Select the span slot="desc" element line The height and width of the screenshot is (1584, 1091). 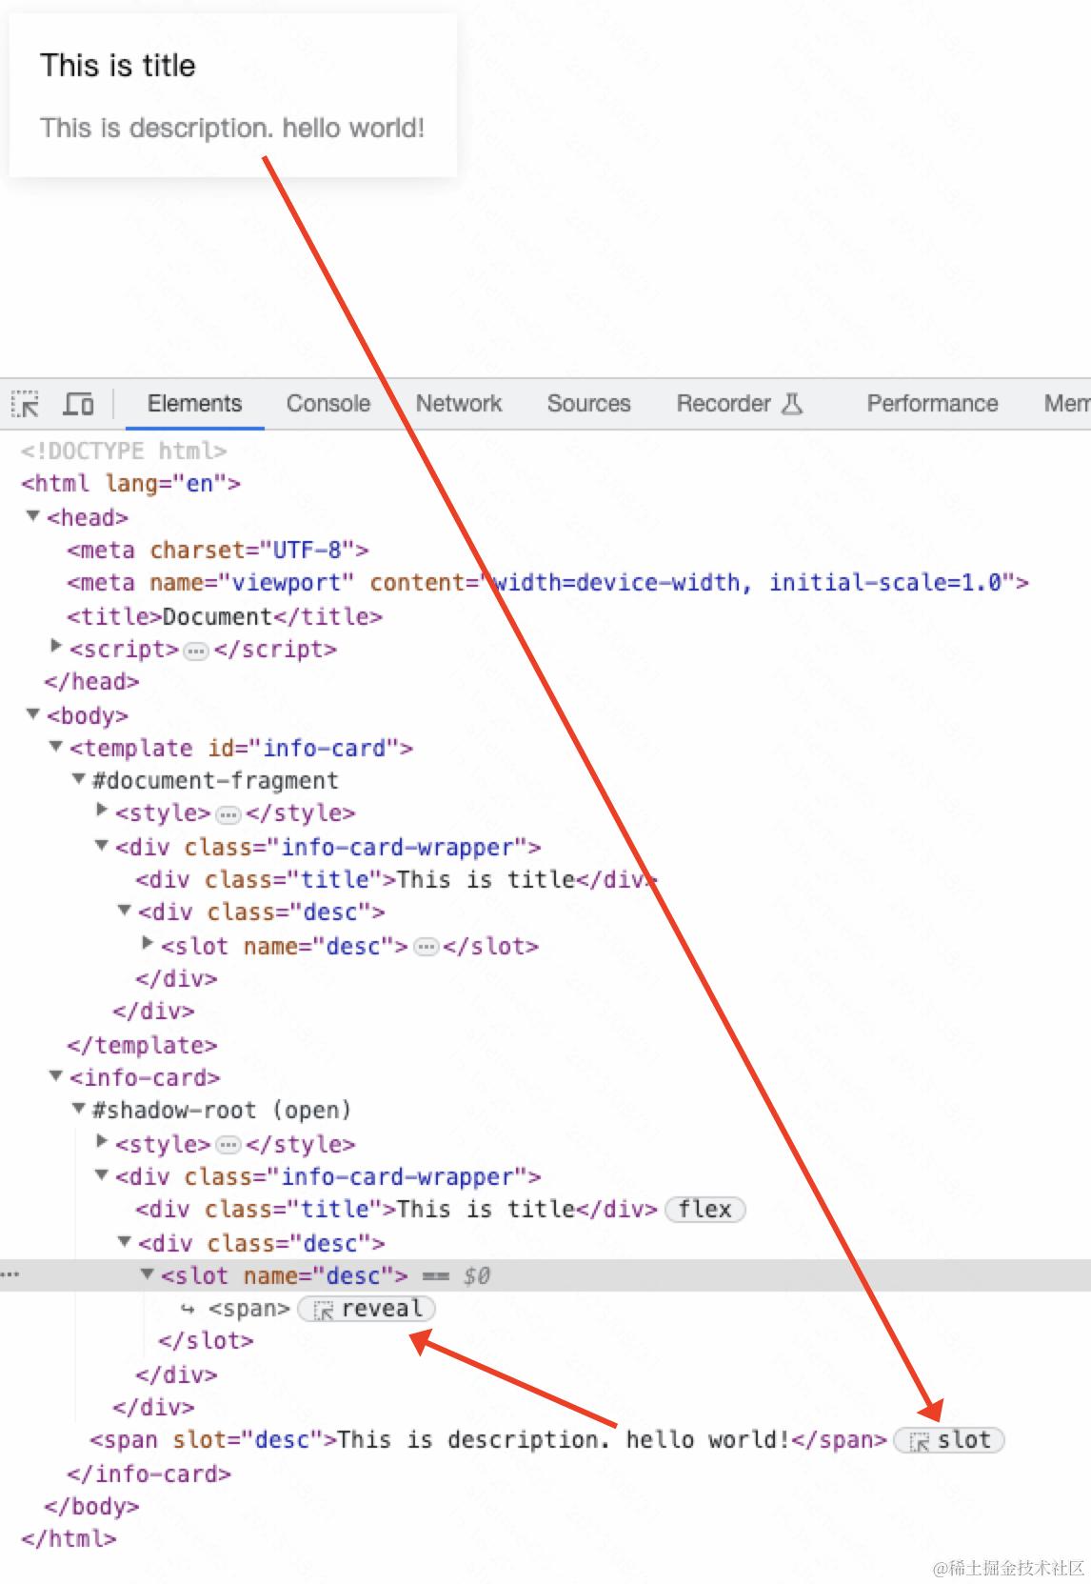(x=487, y=1440)
